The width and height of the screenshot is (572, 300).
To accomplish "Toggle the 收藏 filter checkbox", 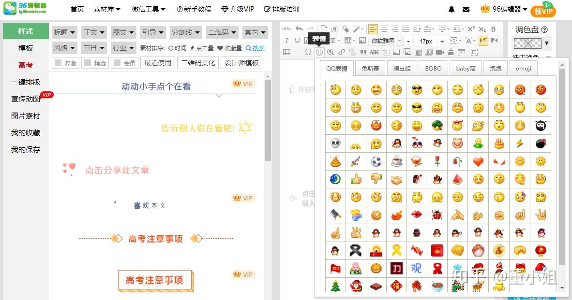I will click(65, 63).
